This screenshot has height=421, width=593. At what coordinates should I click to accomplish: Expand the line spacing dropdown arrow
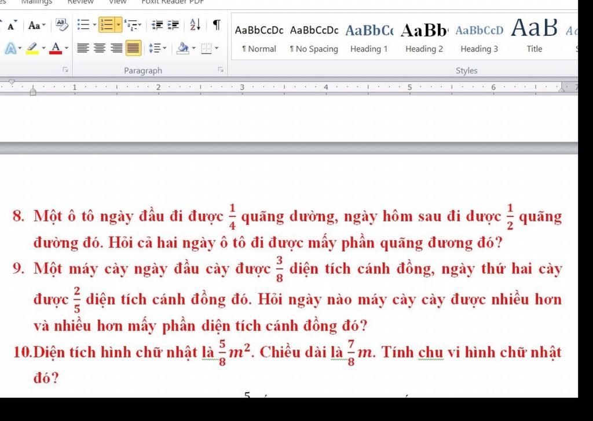click(x=164, y=48)
